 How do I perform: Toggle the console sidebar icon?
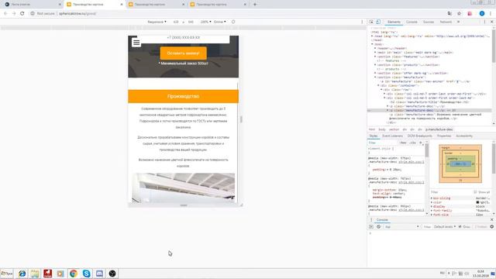coord(371,227)
